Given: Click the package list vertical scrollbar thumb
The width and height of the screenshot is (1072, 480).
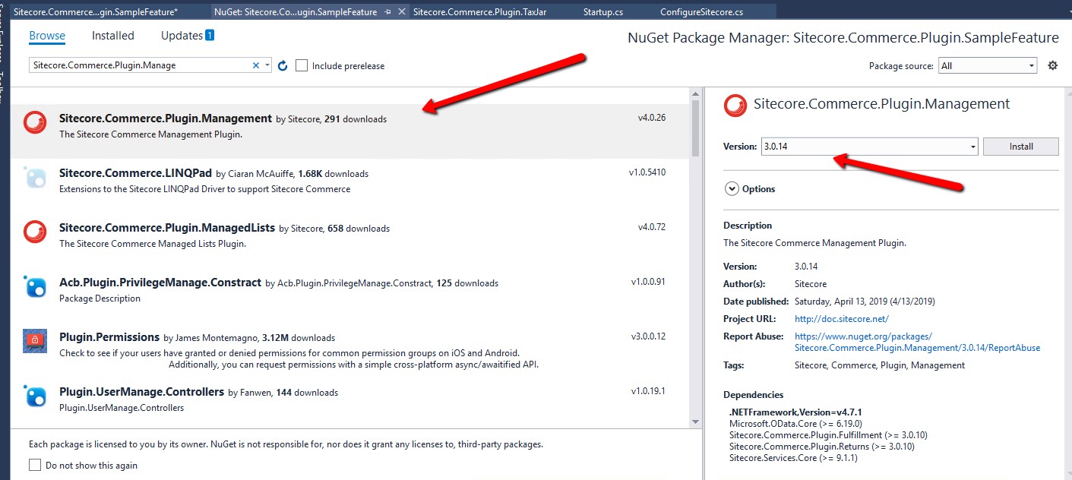Looking at the screenshot, I should pyautogui.click(x=695, y=128).
